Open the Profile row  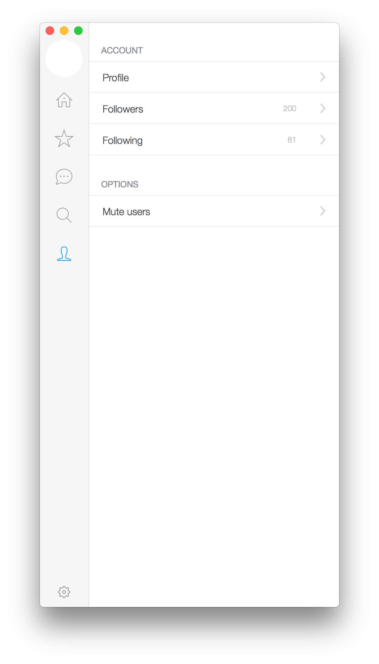click(214, 77)
